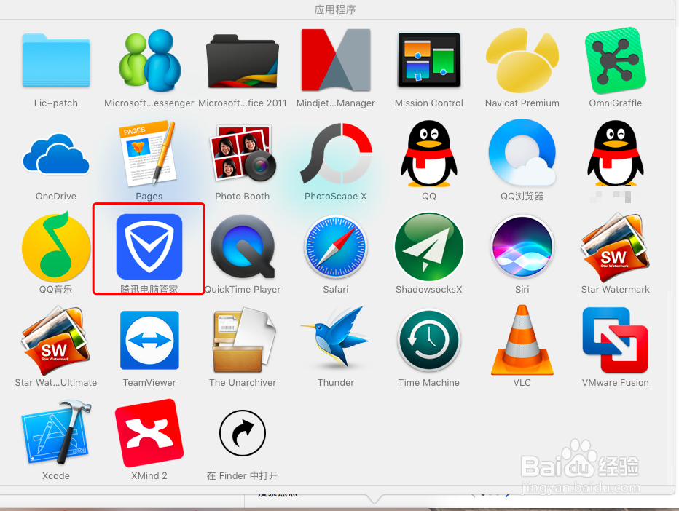
Task: Open 腾讯电脑管家 app
Action: (x=149, y=247)
